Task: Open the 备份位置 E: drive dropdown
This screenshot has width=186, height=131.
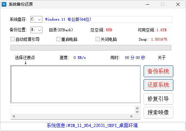Action: tap(36, 30)
